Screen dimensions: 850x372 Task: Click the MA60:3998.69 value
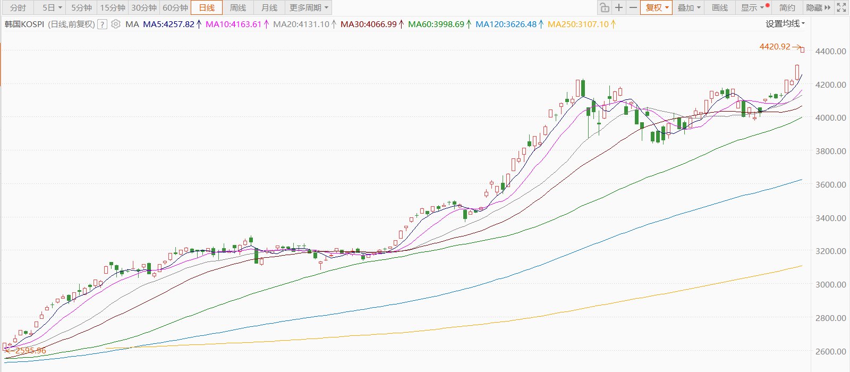tap(436, 24)
